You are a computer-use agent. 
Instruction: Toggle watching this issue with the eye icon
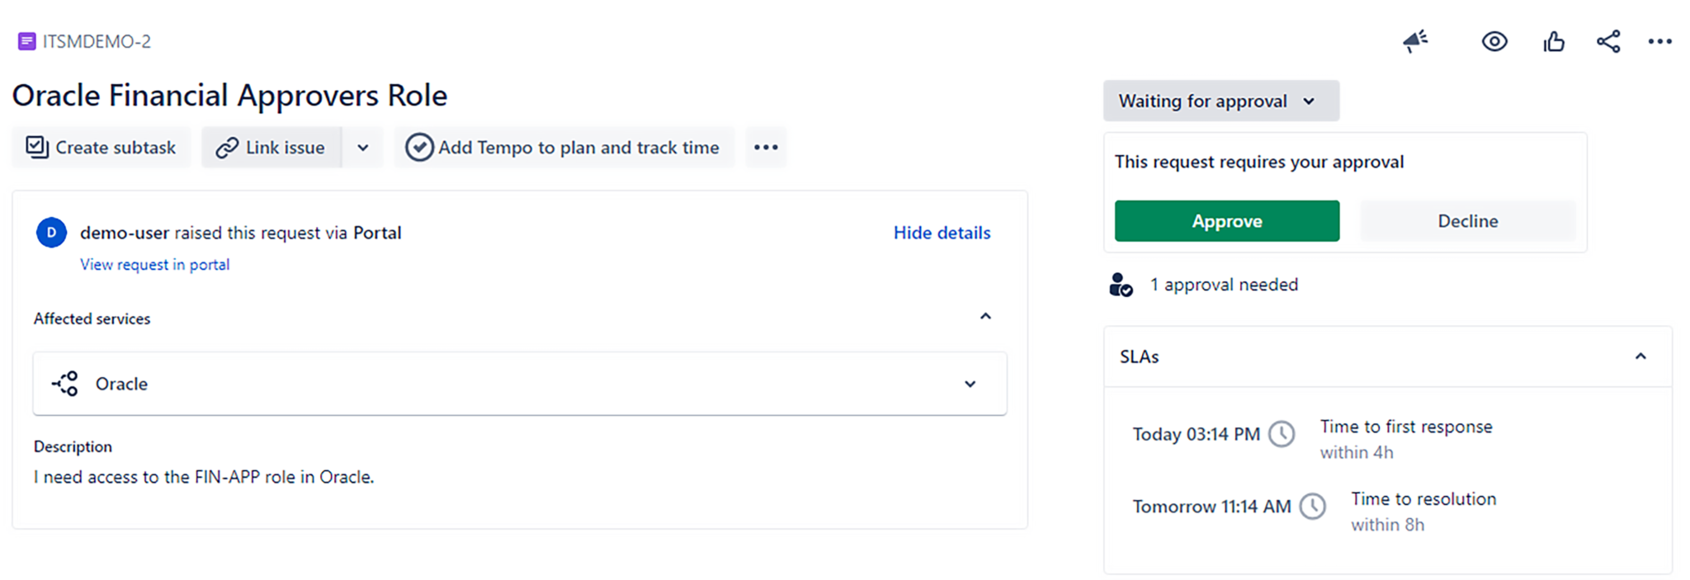1494,41
